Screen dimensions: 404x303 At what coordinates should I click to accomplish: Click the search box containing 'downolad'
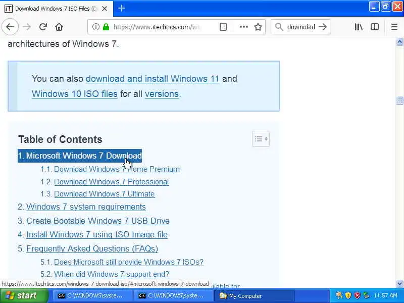pyautogui.click(x=301, y=27)
